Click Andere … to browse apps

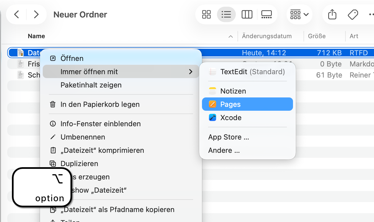[x=224, y=150]
